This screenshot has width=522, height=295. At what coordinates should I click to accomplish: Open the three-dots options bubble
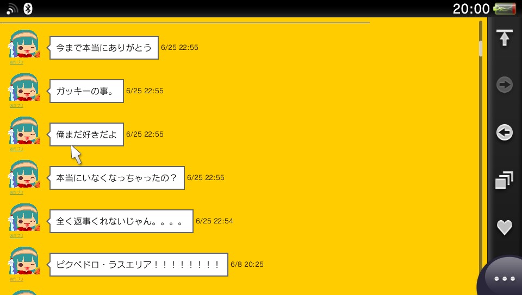click(505, 279)
